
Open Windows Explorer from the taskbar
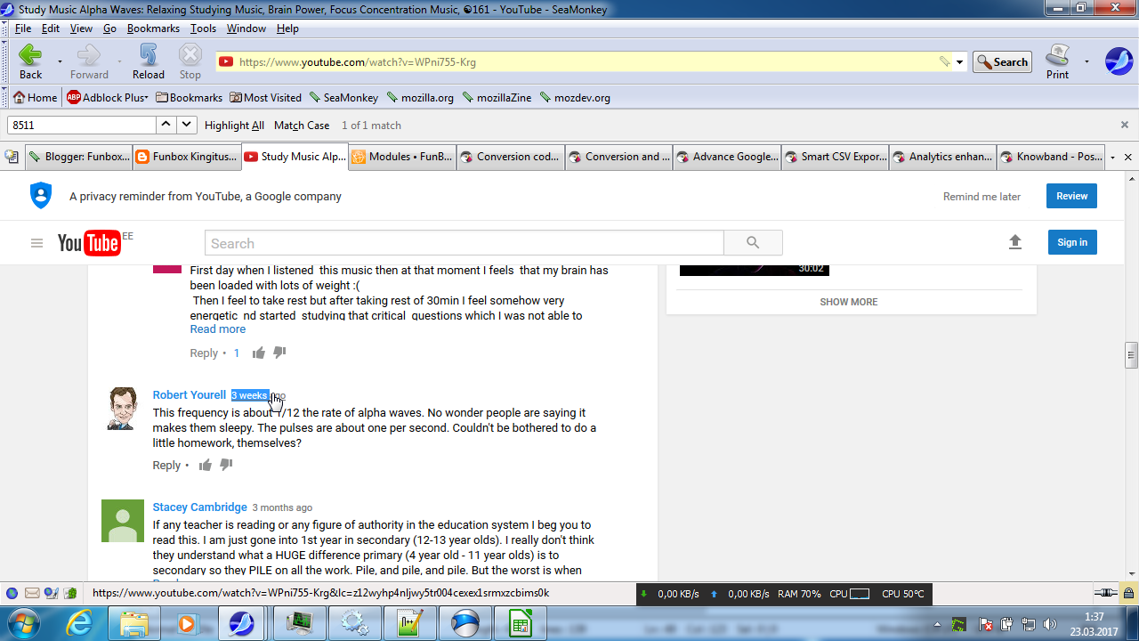coord(133,623)
